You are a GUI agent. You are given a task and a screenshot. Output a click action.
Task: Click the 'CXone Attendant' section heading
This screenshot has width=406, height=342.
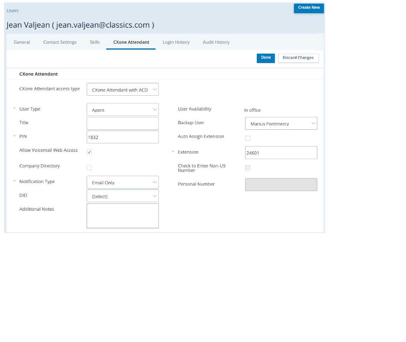tap(39, 74)
